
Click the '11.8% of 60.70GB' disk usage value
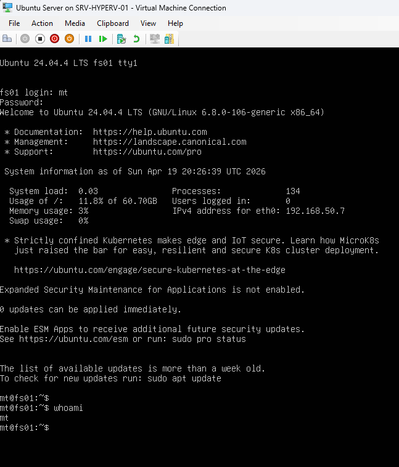tap(118, 201)
